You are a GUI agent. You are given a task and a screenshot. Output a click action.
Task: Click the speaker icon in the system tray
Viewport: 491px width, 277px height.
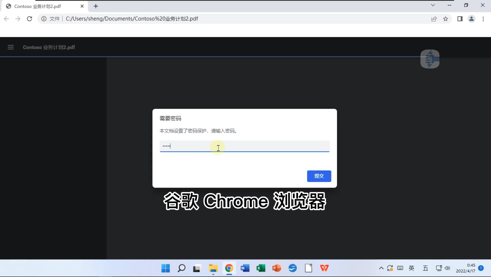(448, 268)
